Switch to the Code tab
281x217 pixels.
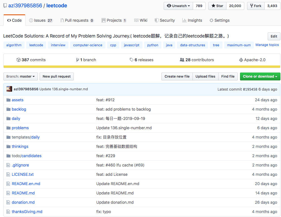(x=14, y=20)
